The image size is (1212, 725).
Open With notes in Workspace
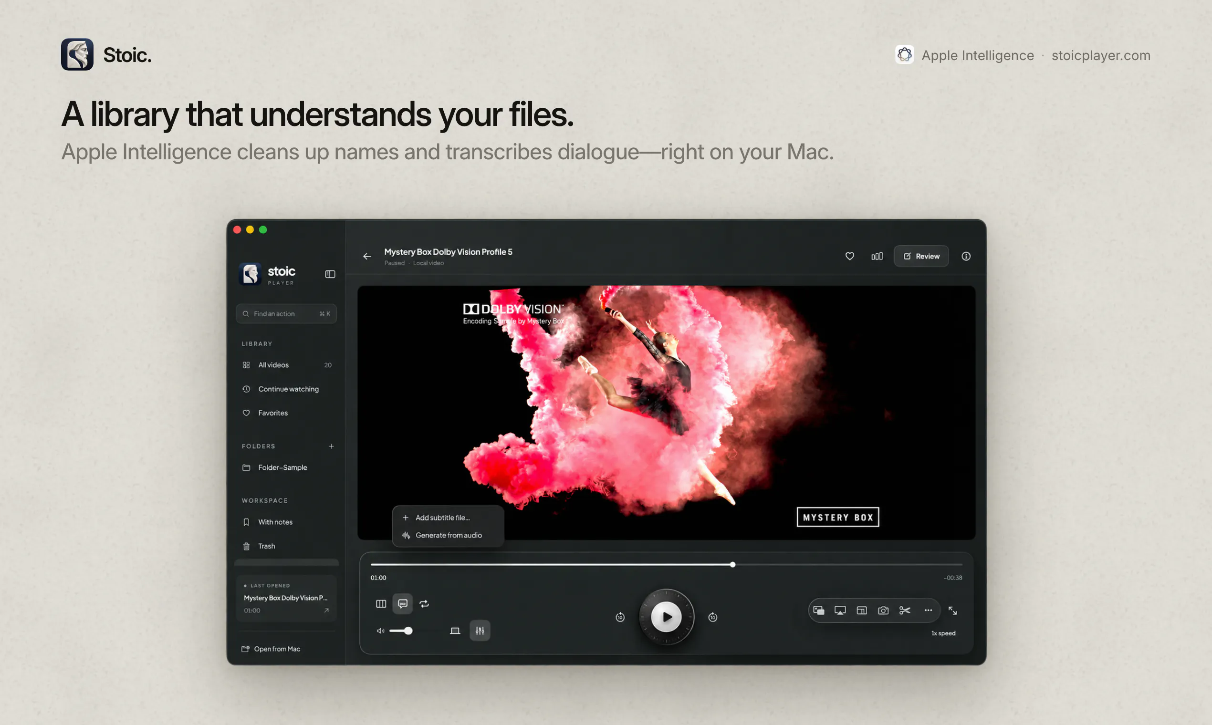[x=286, y=522]
